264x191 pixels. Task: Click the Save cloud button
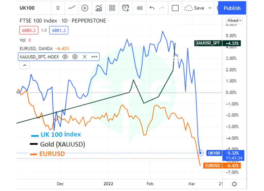pyautogui.click(x=194, y=8)
